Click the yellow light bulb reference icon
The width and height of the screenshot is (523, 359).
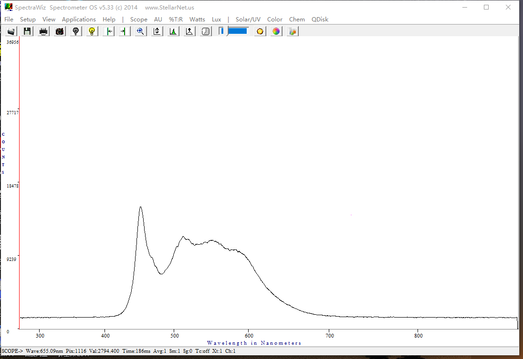pos(92,31)
